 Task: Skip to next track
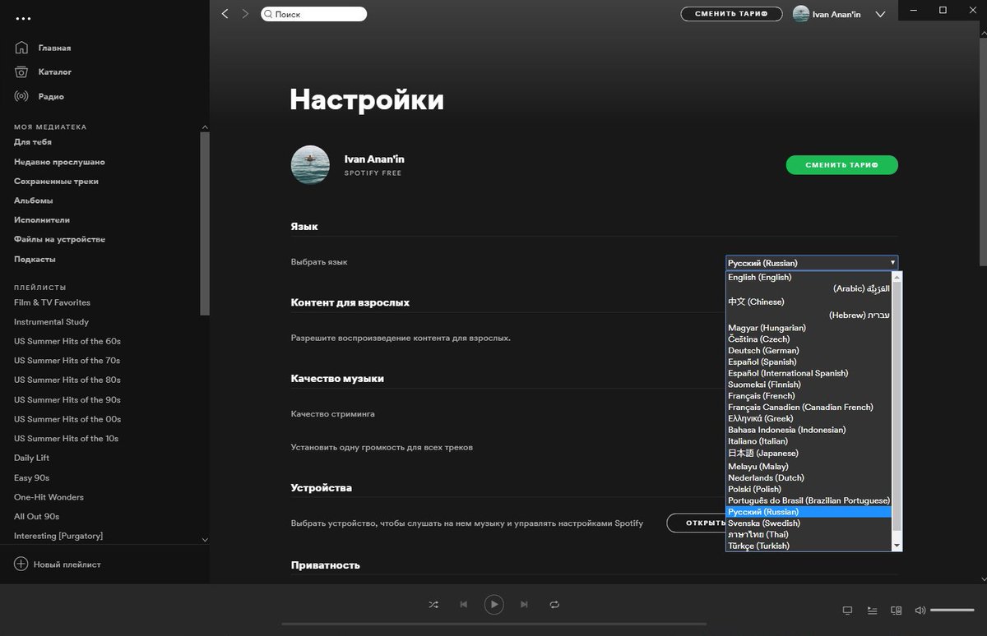(x=524, y=605)
